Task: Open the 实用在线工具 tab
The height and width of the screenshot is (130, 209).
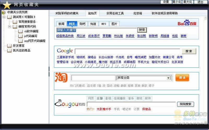Action: pyautogui.click(x=115, y=13)
